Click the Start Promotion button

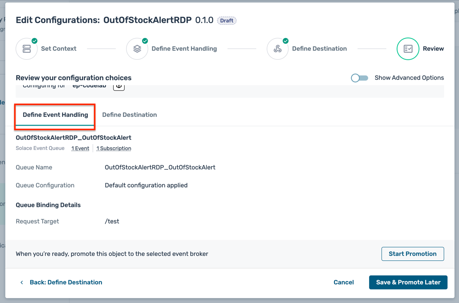[412, 254]
